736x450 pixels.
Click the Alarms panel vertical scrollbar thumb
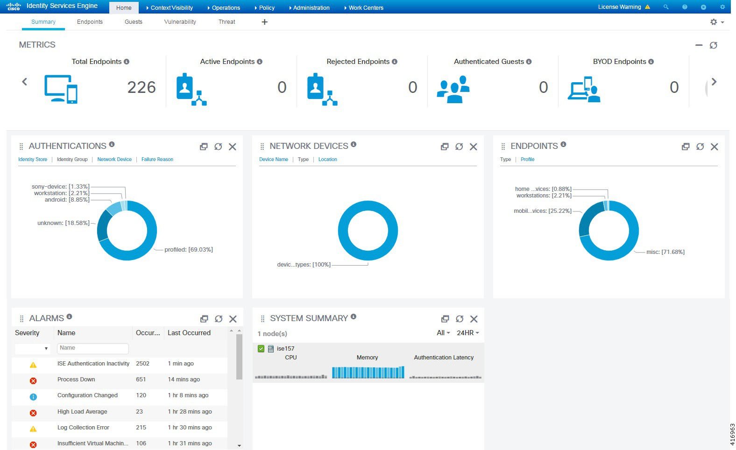coord(239,357)
